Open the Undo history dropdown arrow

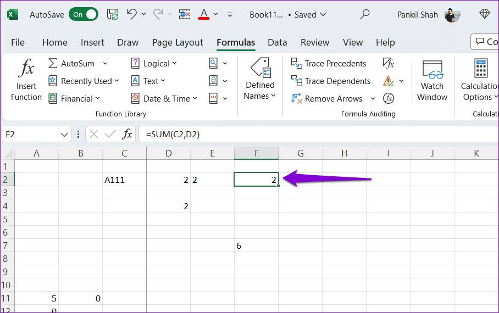[x=143, y=14]
